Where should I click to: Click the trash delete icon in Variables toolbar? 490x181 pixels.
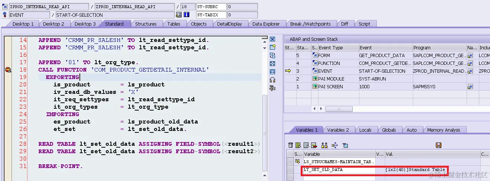pyautogui.click(x=291, y=145)
